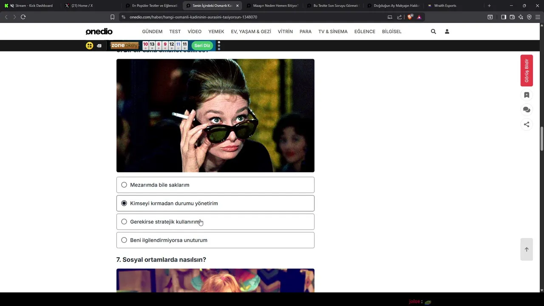Image resolution: width=544 pixels, height=306 pixels.
Task: Toggle the browser sidebar panel icon
Action: coord(504,17)
